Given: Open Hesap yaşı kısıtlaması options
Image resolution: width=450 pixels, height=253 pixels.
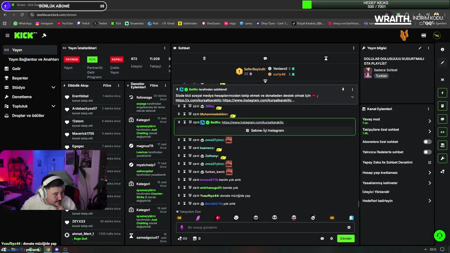Looking at the screenshot, I should pos(397,173).
